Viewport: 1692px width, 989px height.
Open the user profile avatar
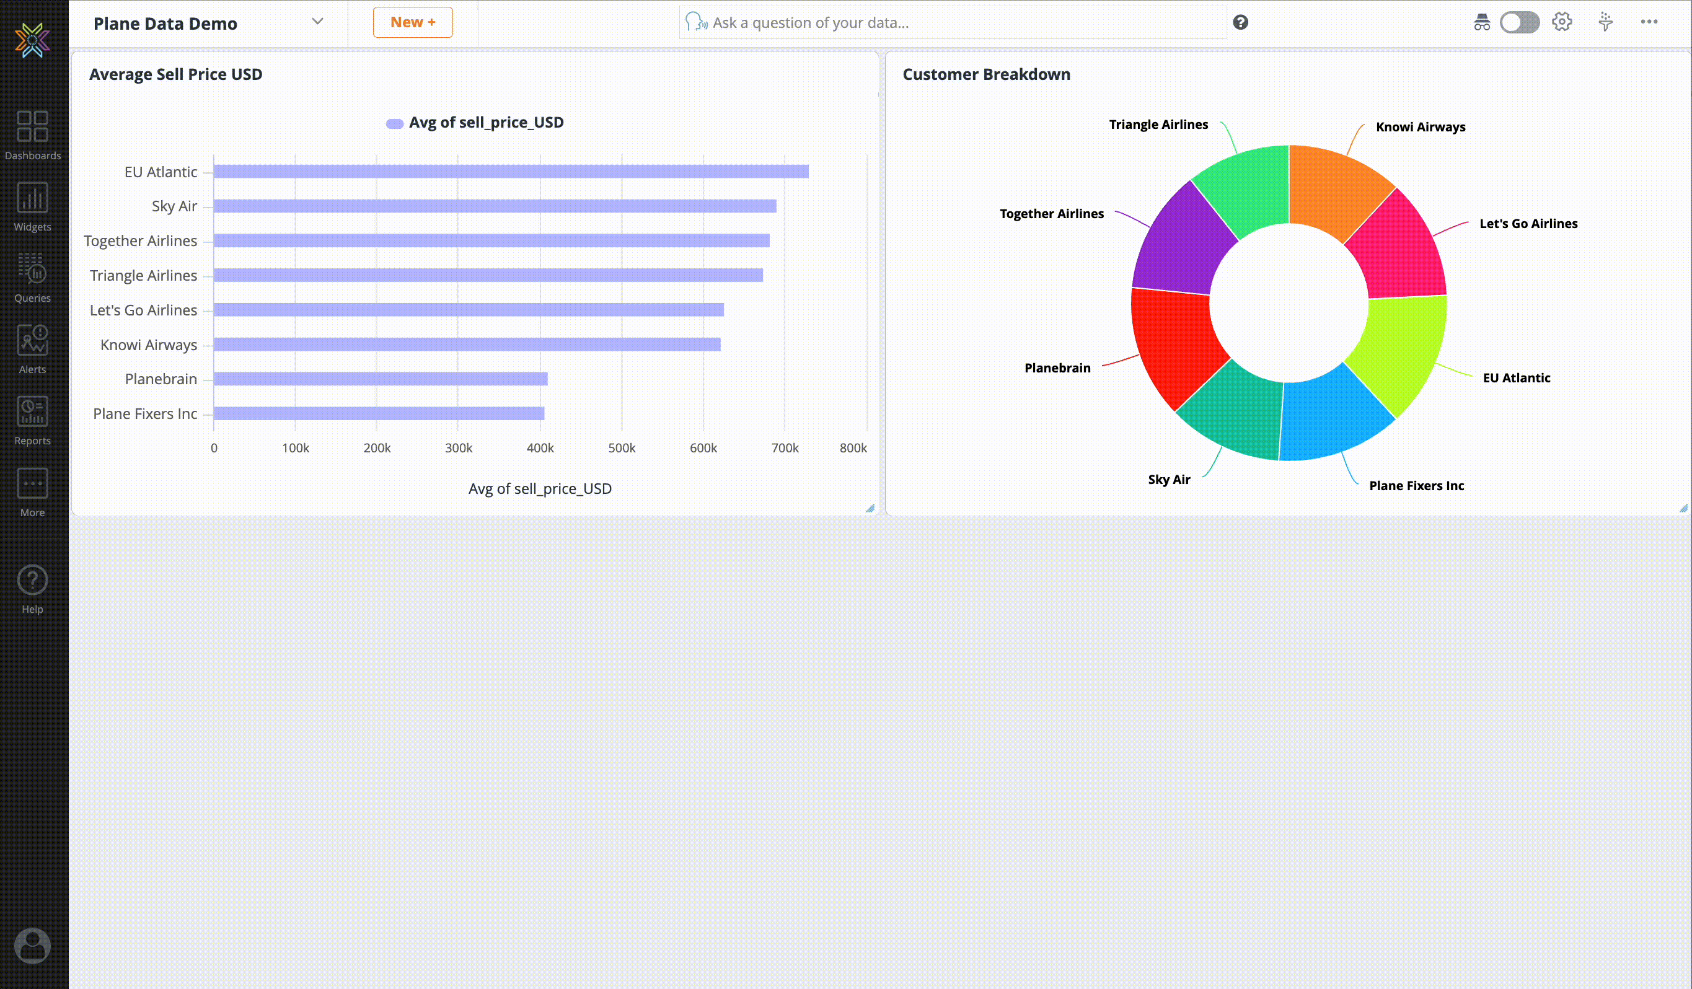32,946
